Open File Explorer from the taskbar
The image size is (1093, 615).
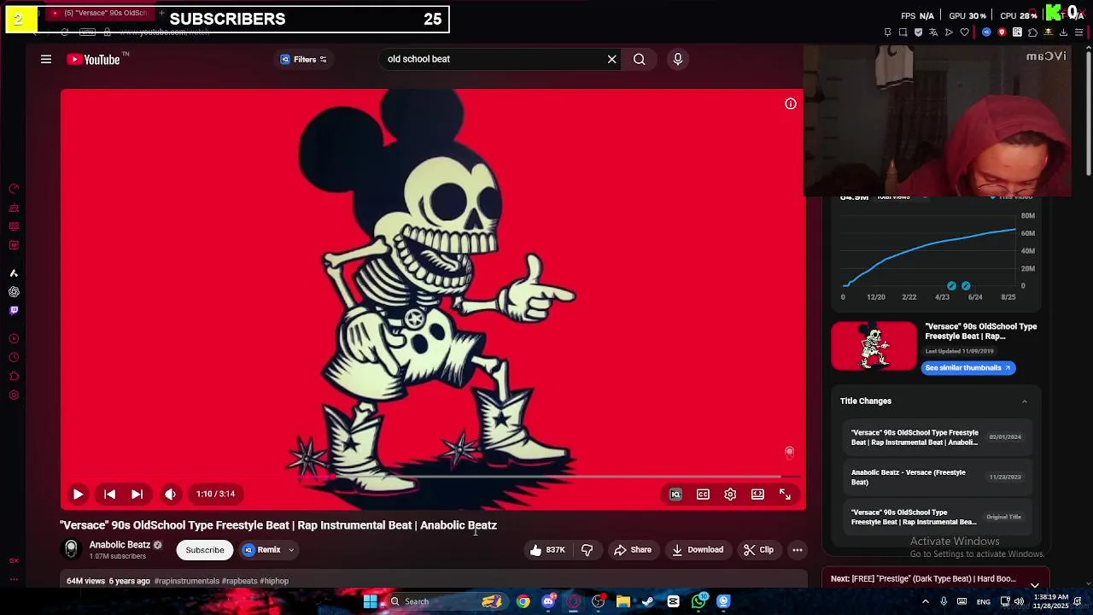pyautogui.click(x=623, y=601)
